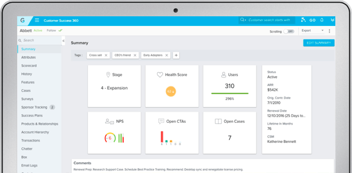Click the EDIT SUMMARY button

coord(319,43)
